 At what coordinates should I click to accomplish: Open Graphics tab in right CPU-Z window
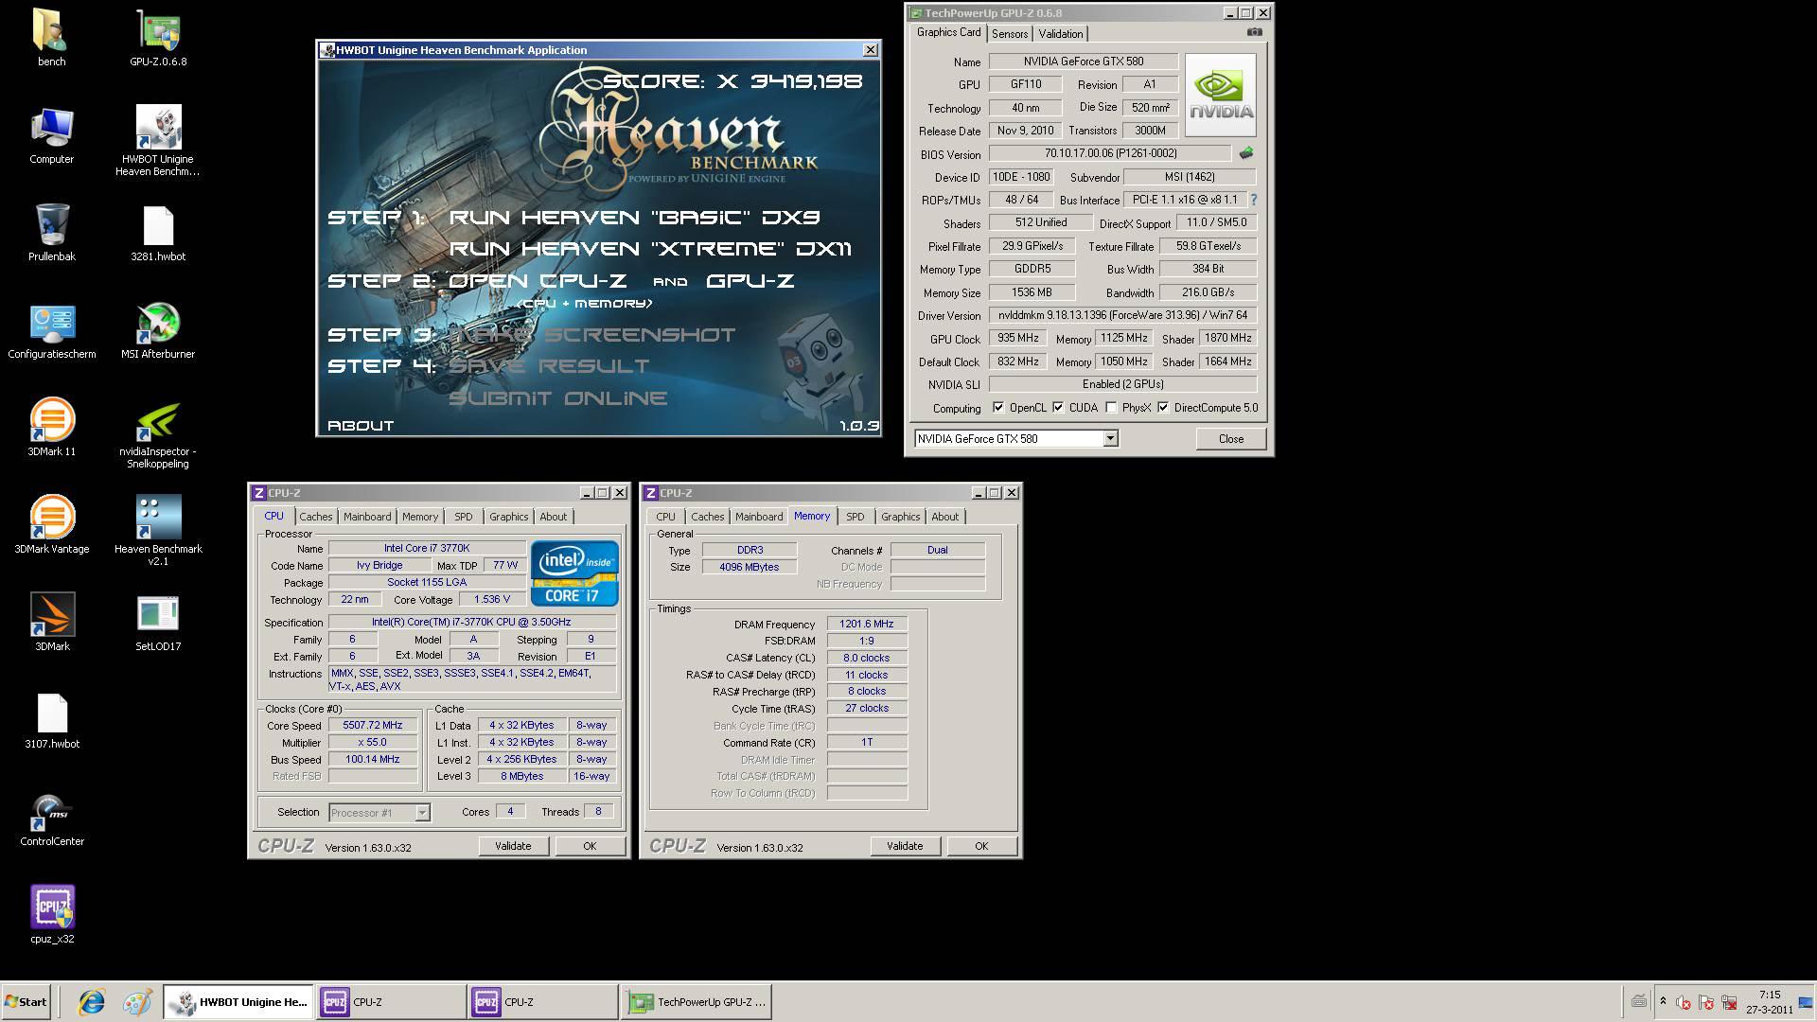pyautogui.click(x=900, y=517)
